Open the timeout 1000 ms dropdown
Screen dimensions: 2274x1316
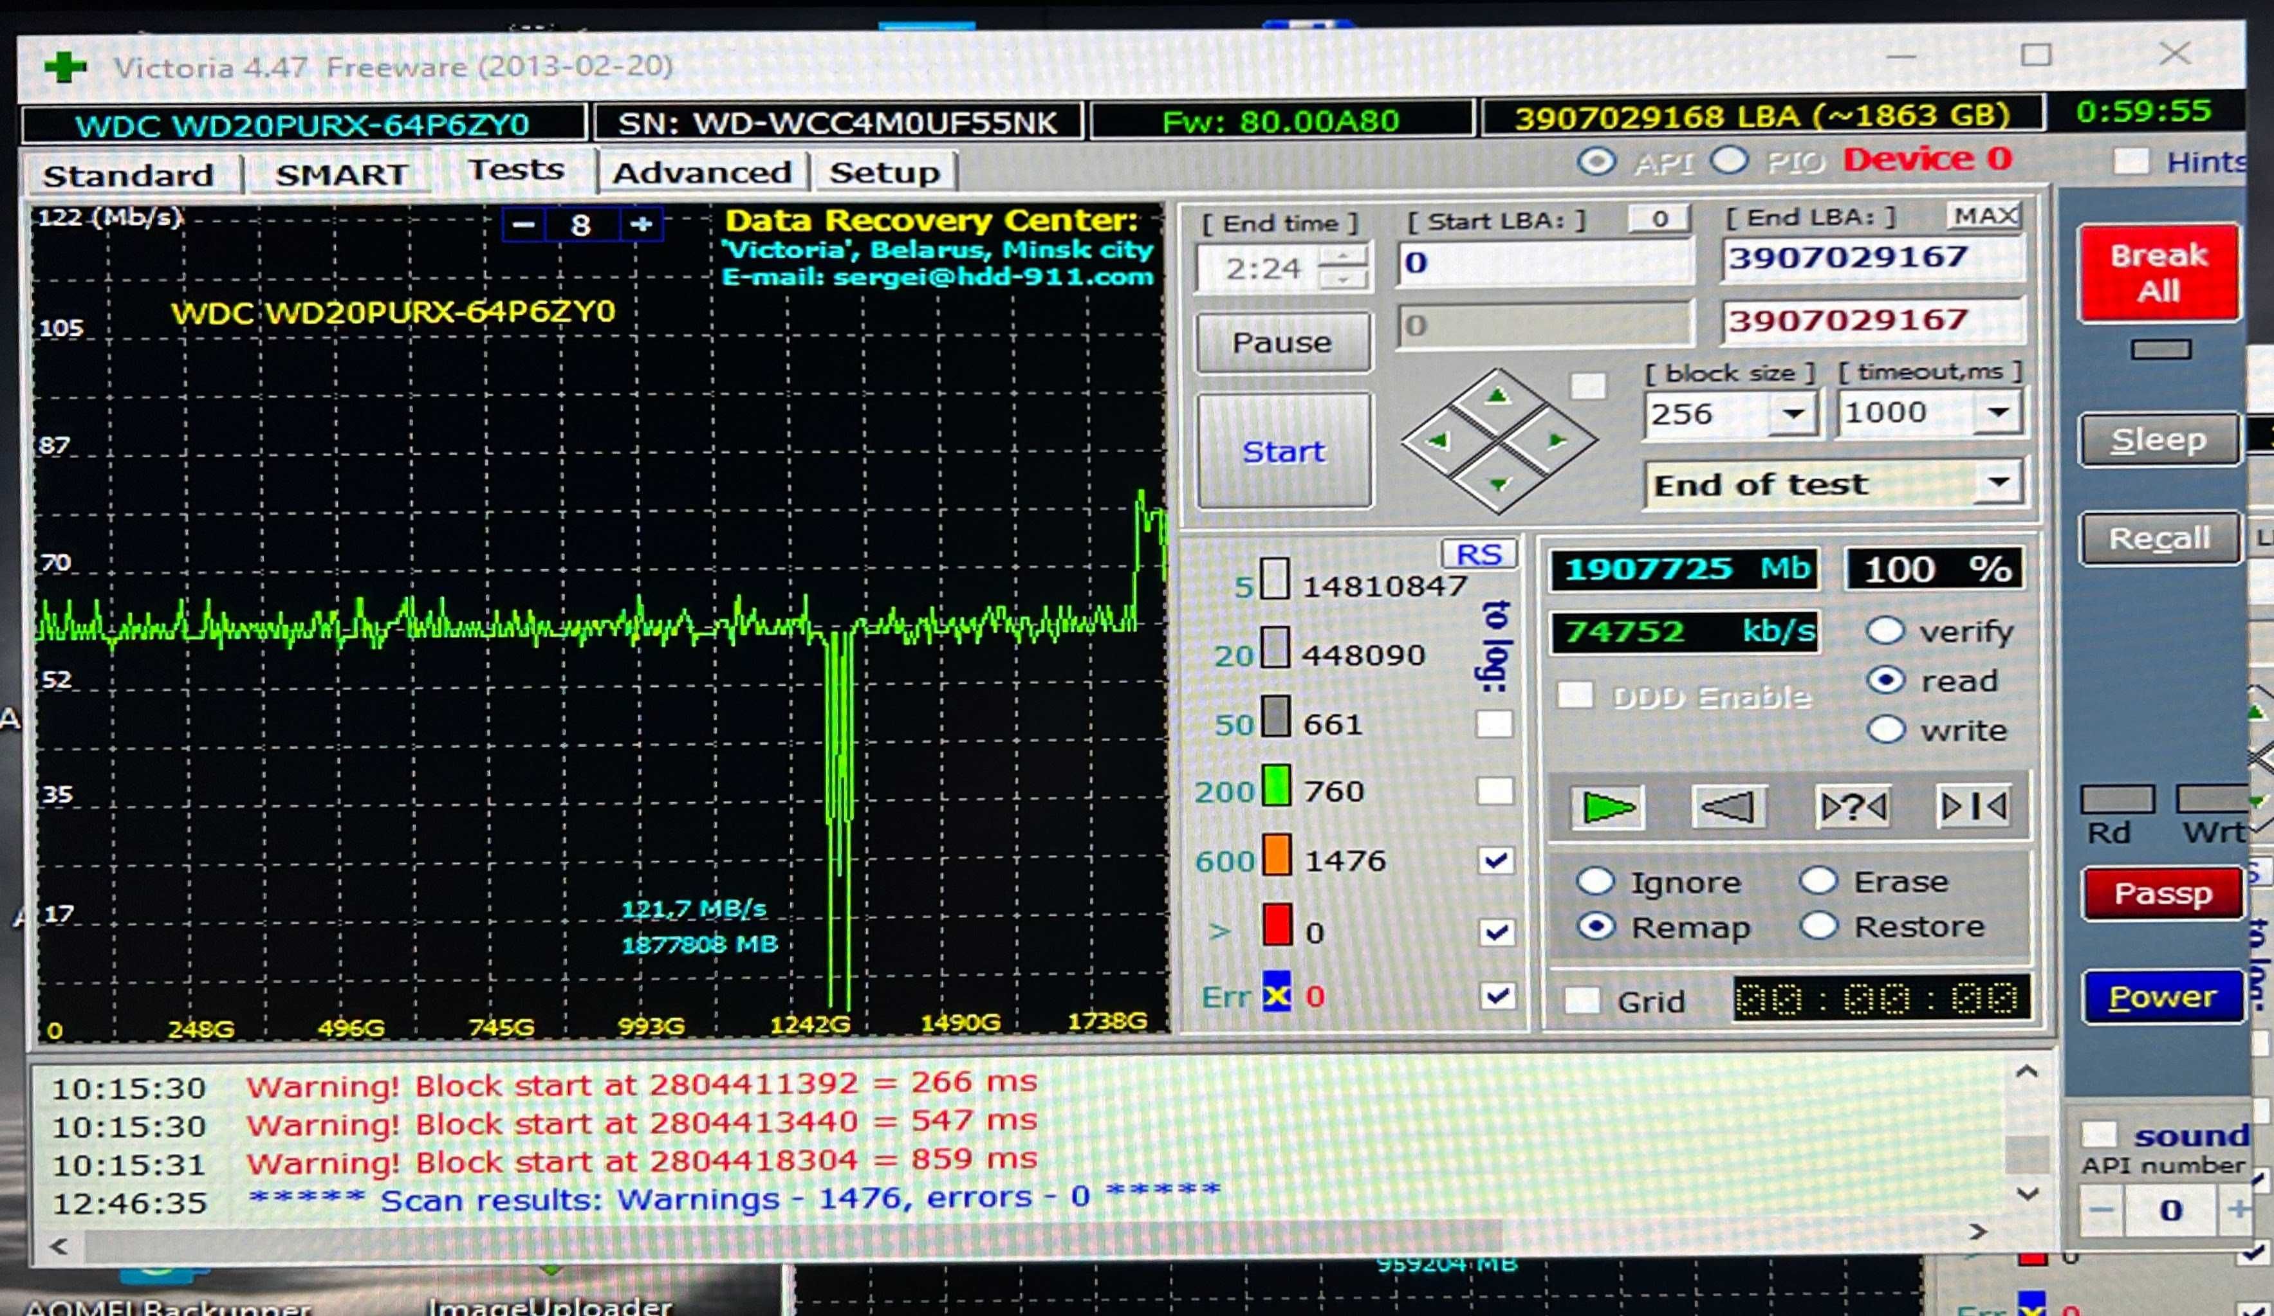coord(1999,412)
